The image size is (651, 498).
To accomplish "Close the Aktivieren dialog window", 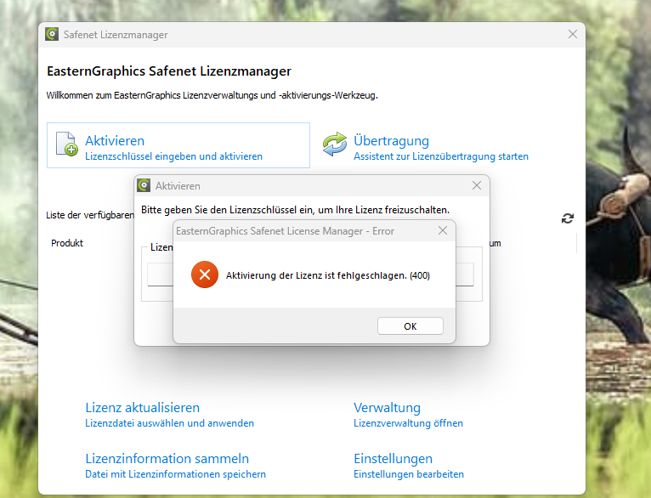I will tap(477, 185).
